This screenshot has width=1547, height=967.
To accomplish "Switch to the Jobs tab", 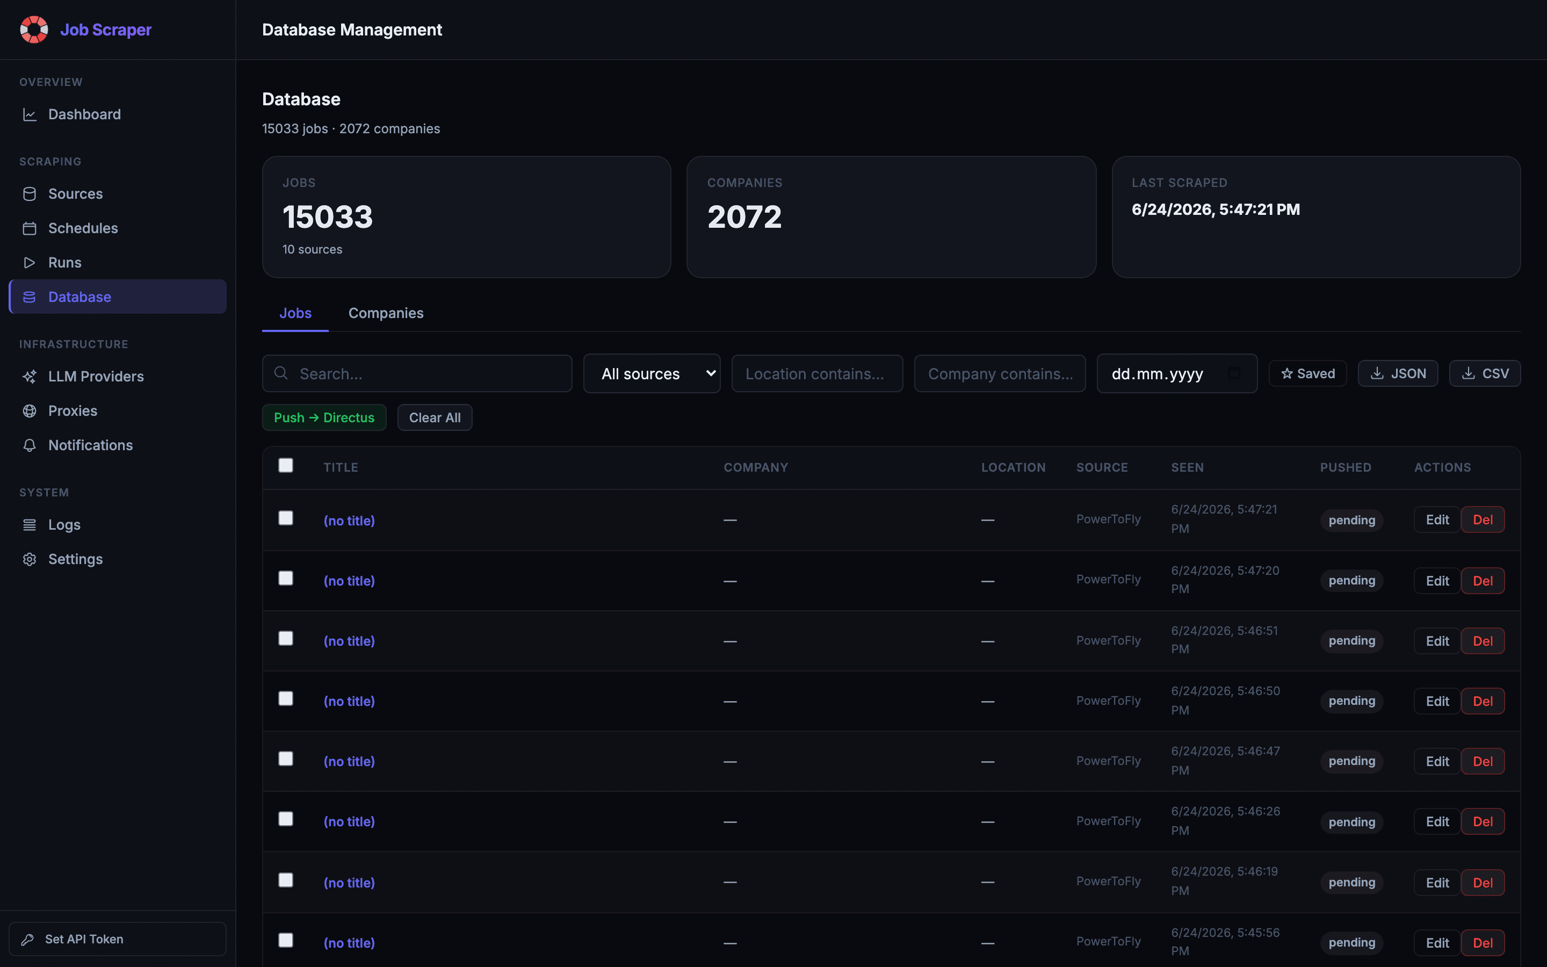I will [295, 313].
